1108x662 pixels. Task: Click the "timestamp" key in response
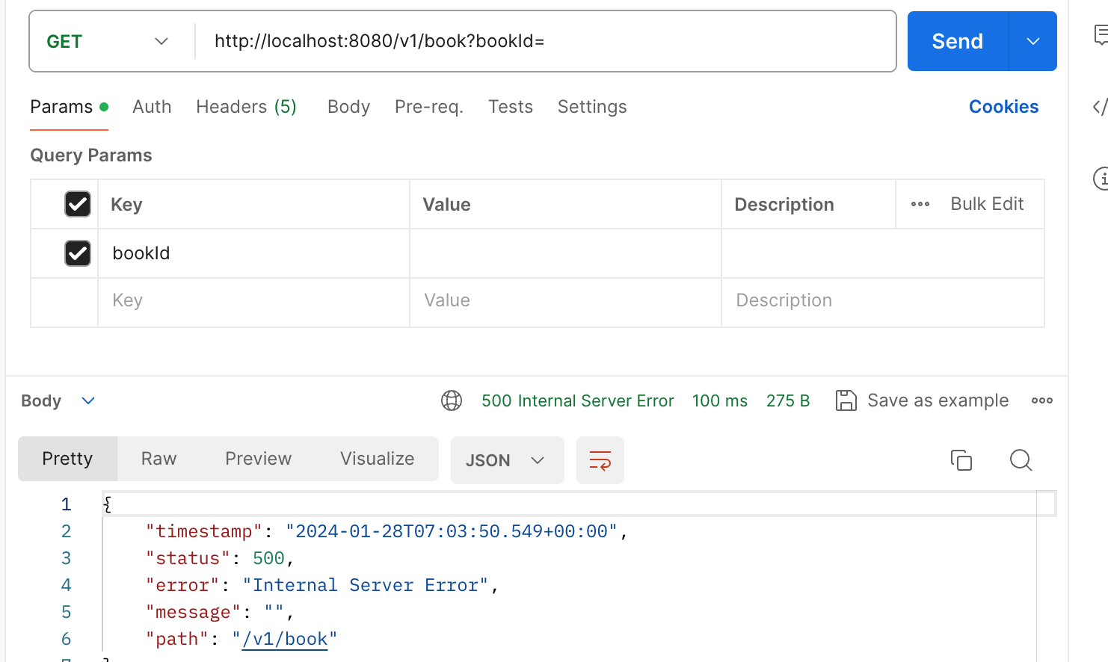[204, 531]
